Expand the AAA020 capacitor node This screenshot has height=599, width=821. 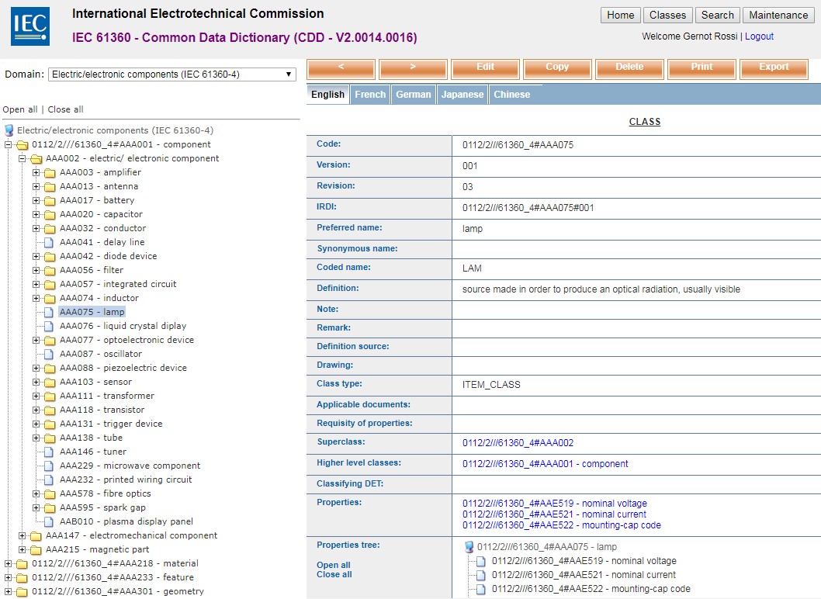pos(36,214)
